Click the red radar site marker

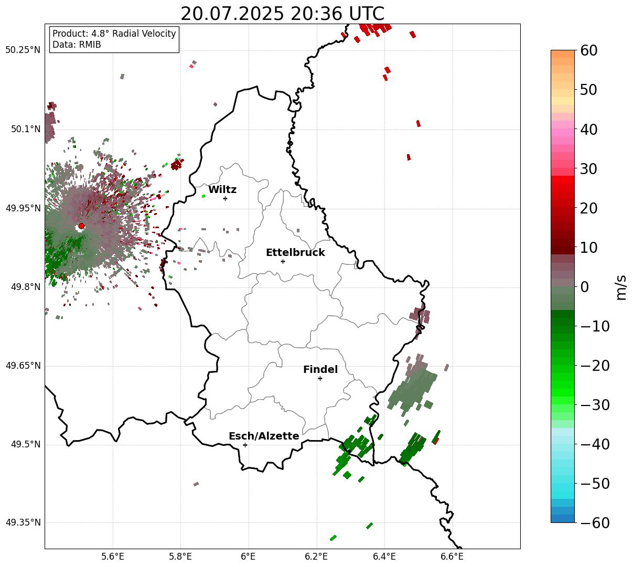[81, 226]
